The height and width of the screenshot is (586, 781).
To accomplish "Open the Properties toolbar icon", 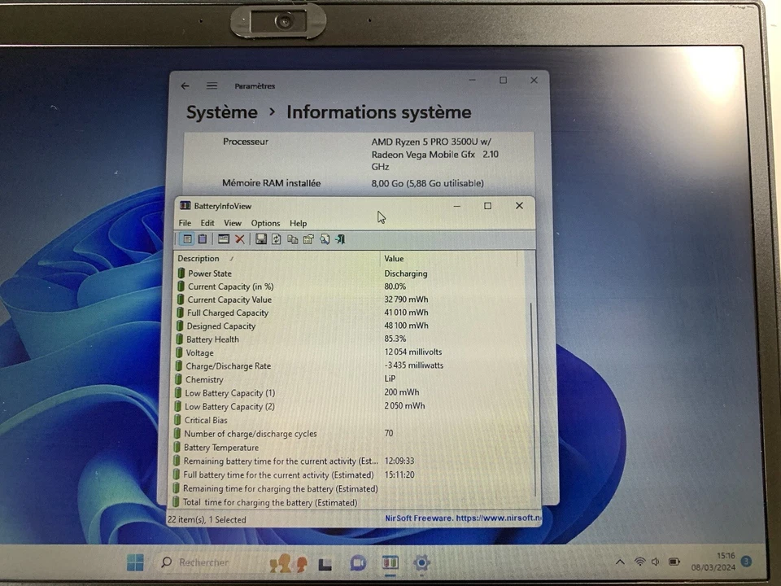I will coord(308,239).
